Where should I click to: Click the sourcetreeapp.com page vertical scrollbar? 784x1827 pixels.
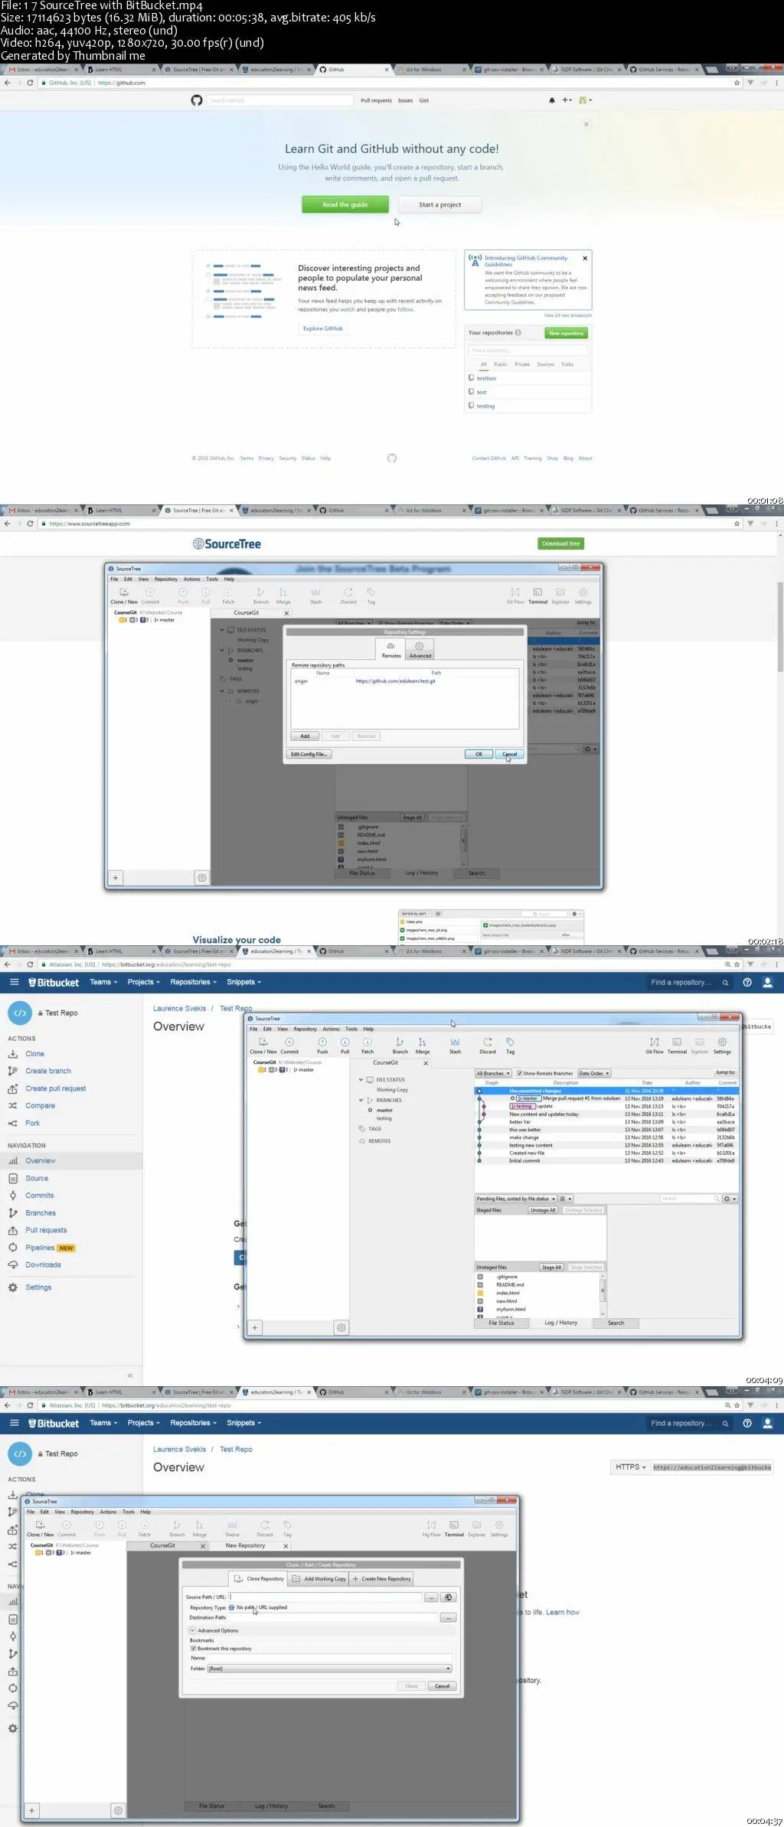(780, 626)
